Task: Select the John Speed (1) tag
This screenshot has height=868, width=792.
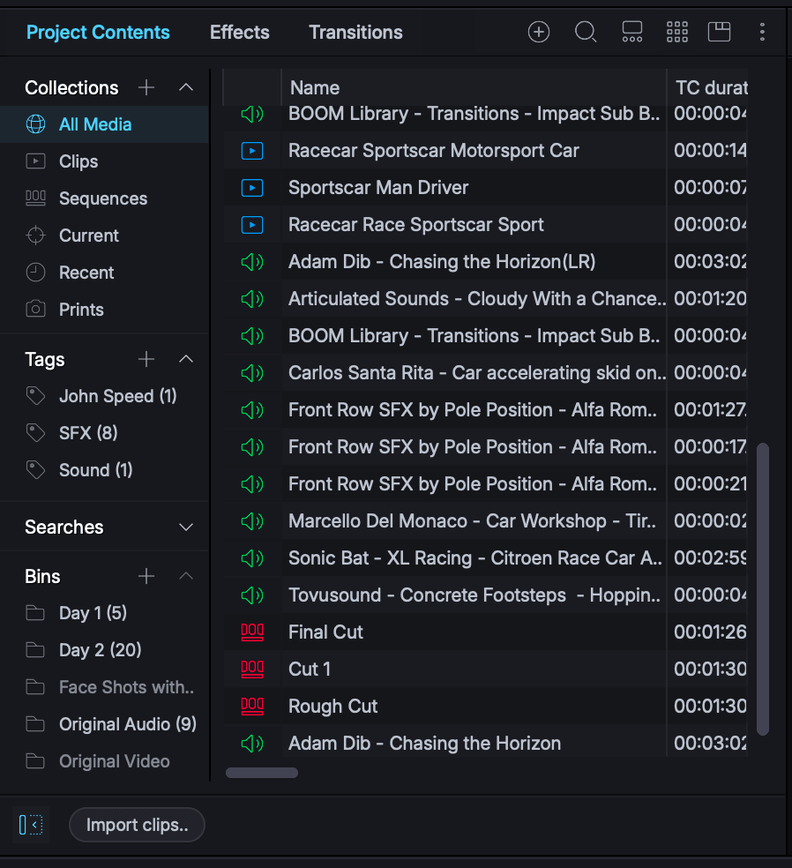Action: pos(104,396)
